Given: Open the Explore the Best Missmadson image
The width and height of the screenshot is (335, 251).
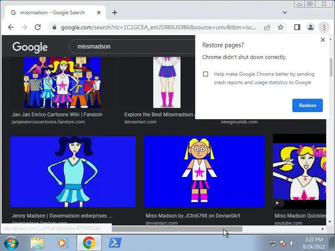Looking at the screenshot, I should coord(167,82).
